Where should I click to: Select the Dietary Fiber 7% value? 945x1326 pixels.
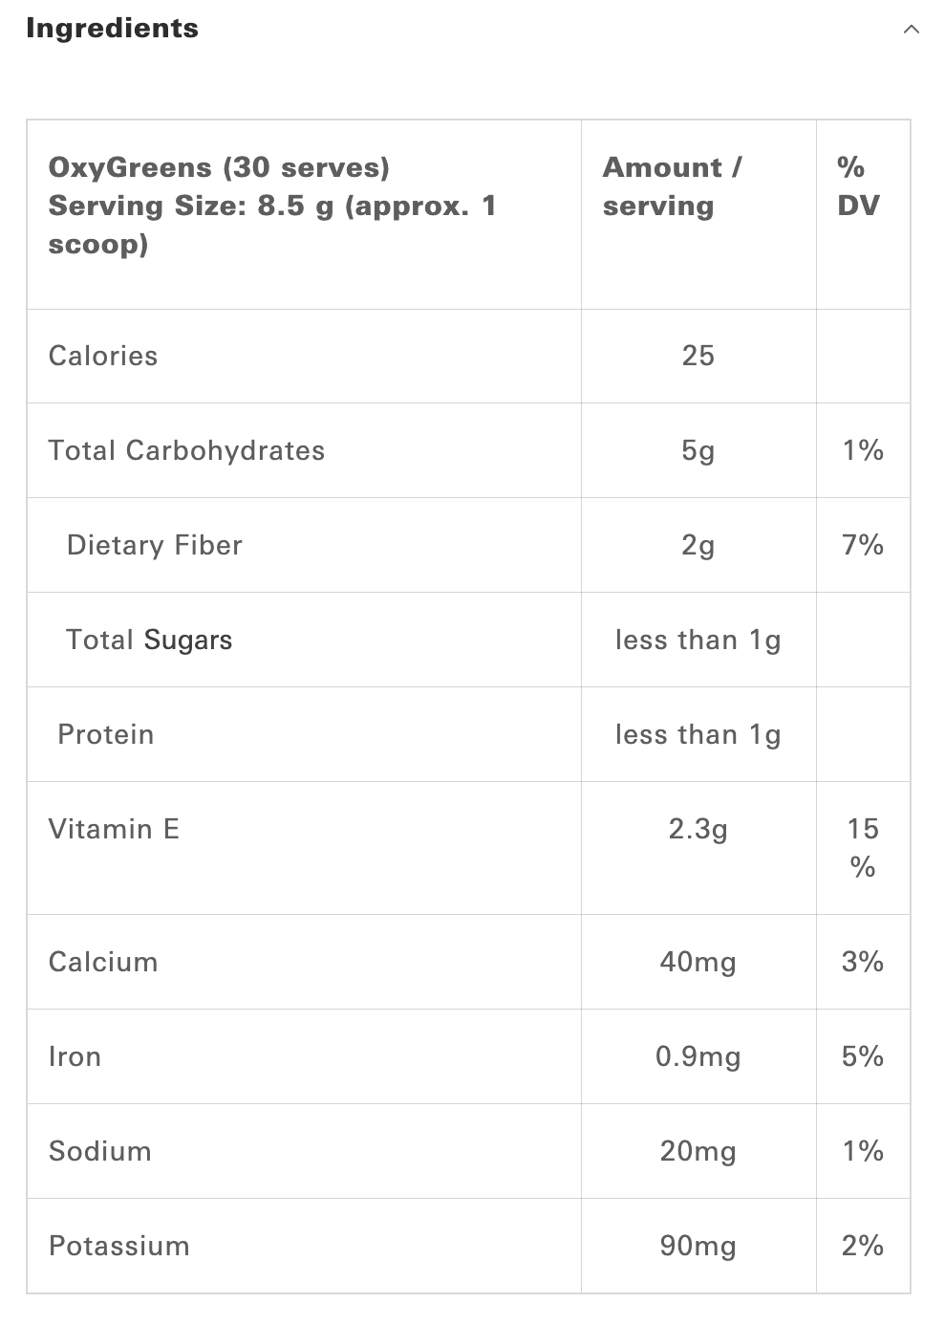[862, 545]
